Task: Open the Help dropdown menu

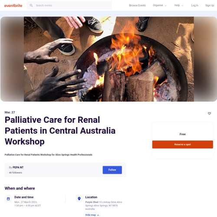Action: coord(179,5)
